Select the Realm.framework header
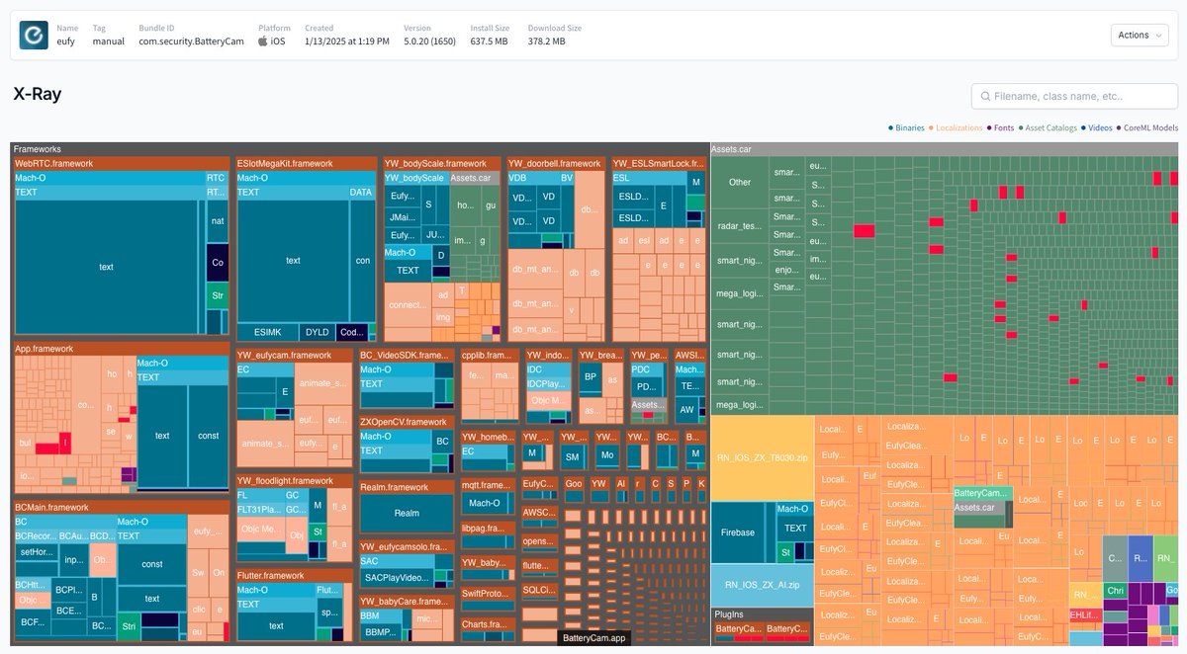The height and width of the screenshot is (654, 1187). pos(406,487)
